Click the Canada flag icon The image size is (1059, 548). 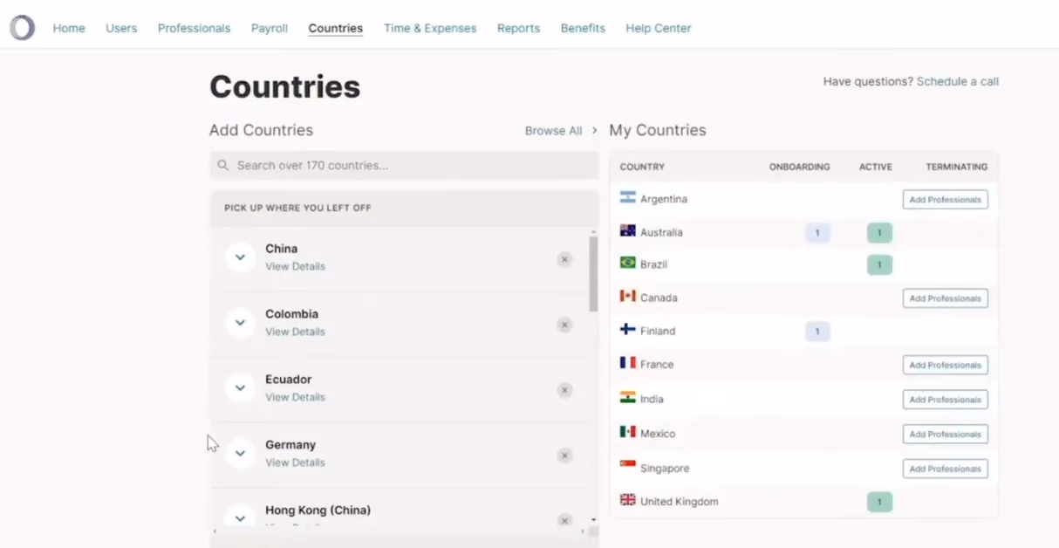coord(627,297)
